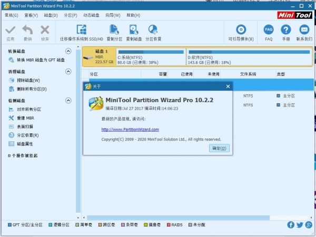Sort by Capacity (容量) column header
This screenshot has width=316, height=237.
pyautogui.click(x=154, y=74)
